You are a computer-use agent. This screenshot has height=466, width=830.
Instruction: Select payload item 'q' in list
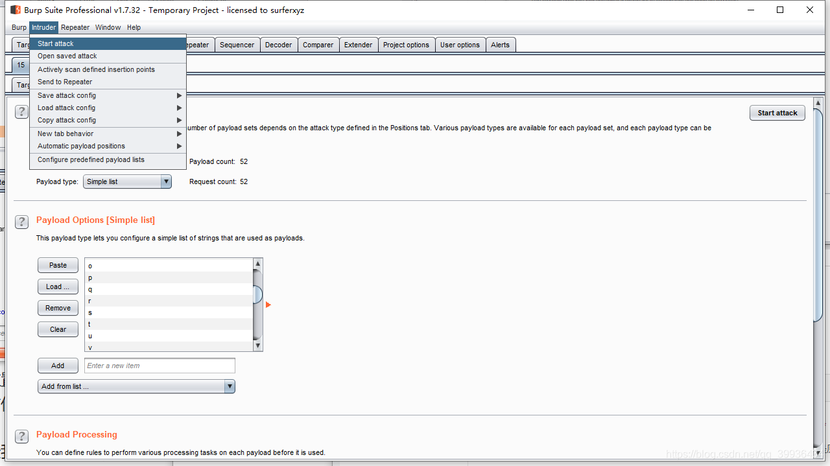click(169, 289)
